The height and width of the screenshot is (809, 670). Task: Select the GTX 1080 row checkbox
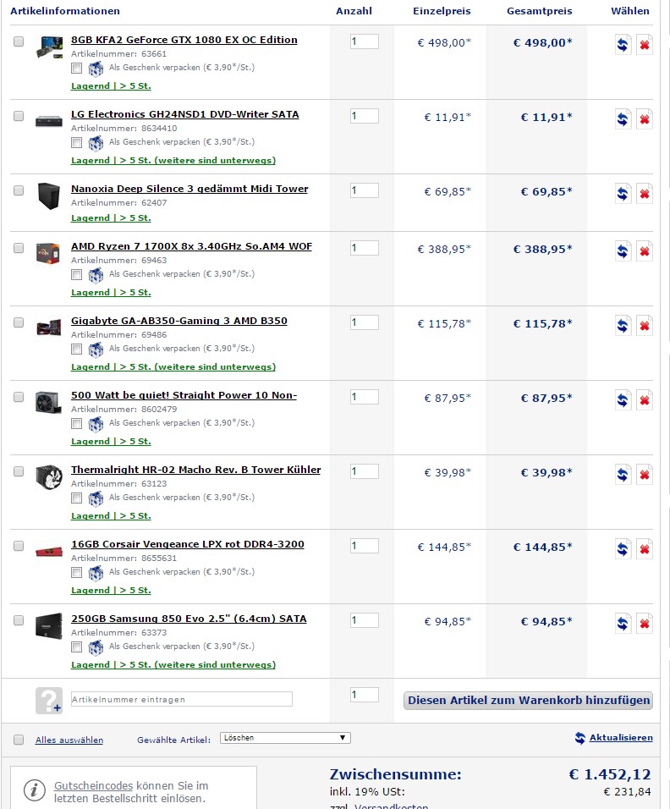[19, 41]
